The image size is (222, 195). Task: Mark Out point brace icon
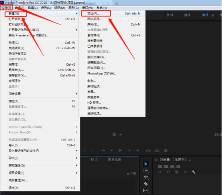point(92,150)
